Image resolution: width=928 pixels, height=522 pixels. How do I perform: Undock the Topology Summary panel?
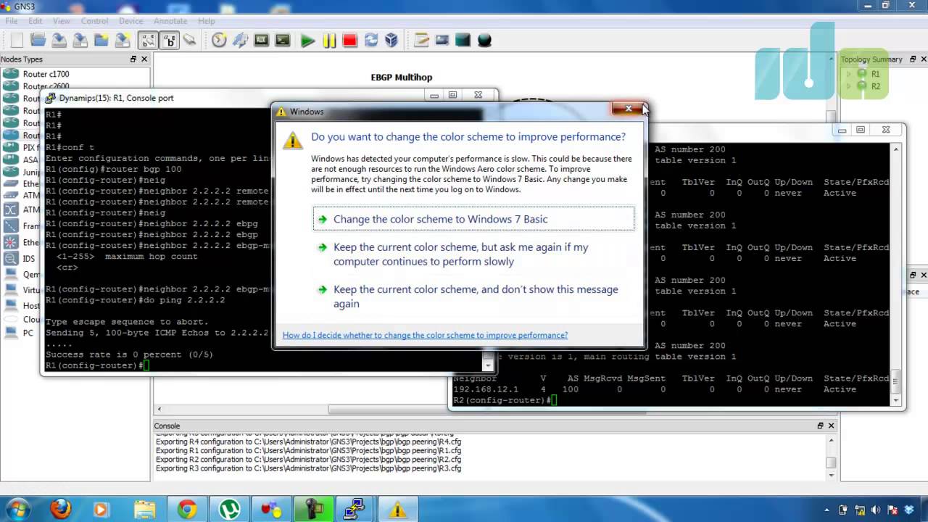(x=913, y=59)
